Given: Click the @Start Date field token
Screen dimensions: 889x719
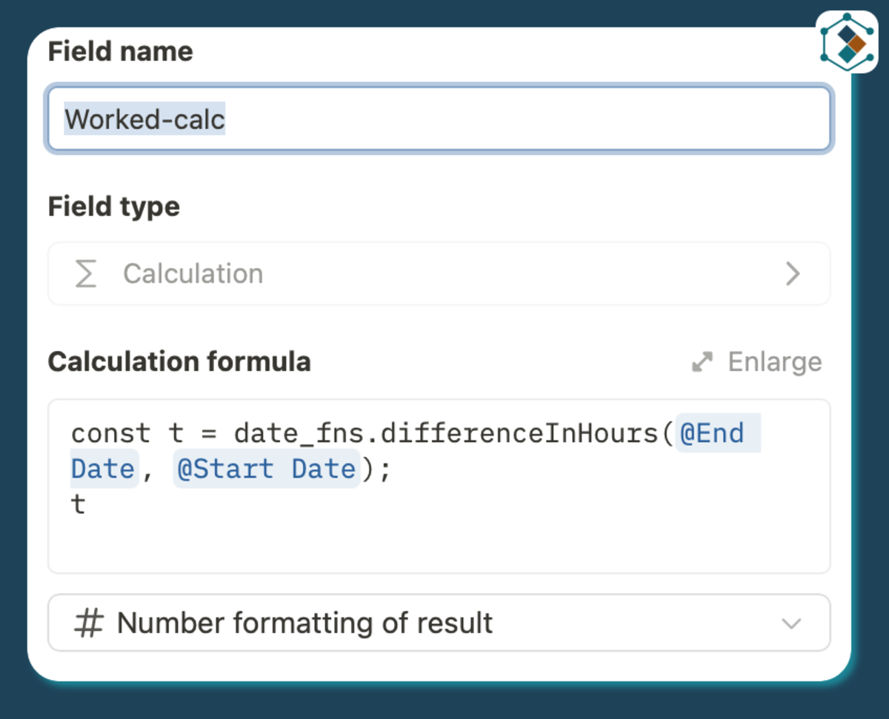Looking at the screenshot, I should (267, 469).
